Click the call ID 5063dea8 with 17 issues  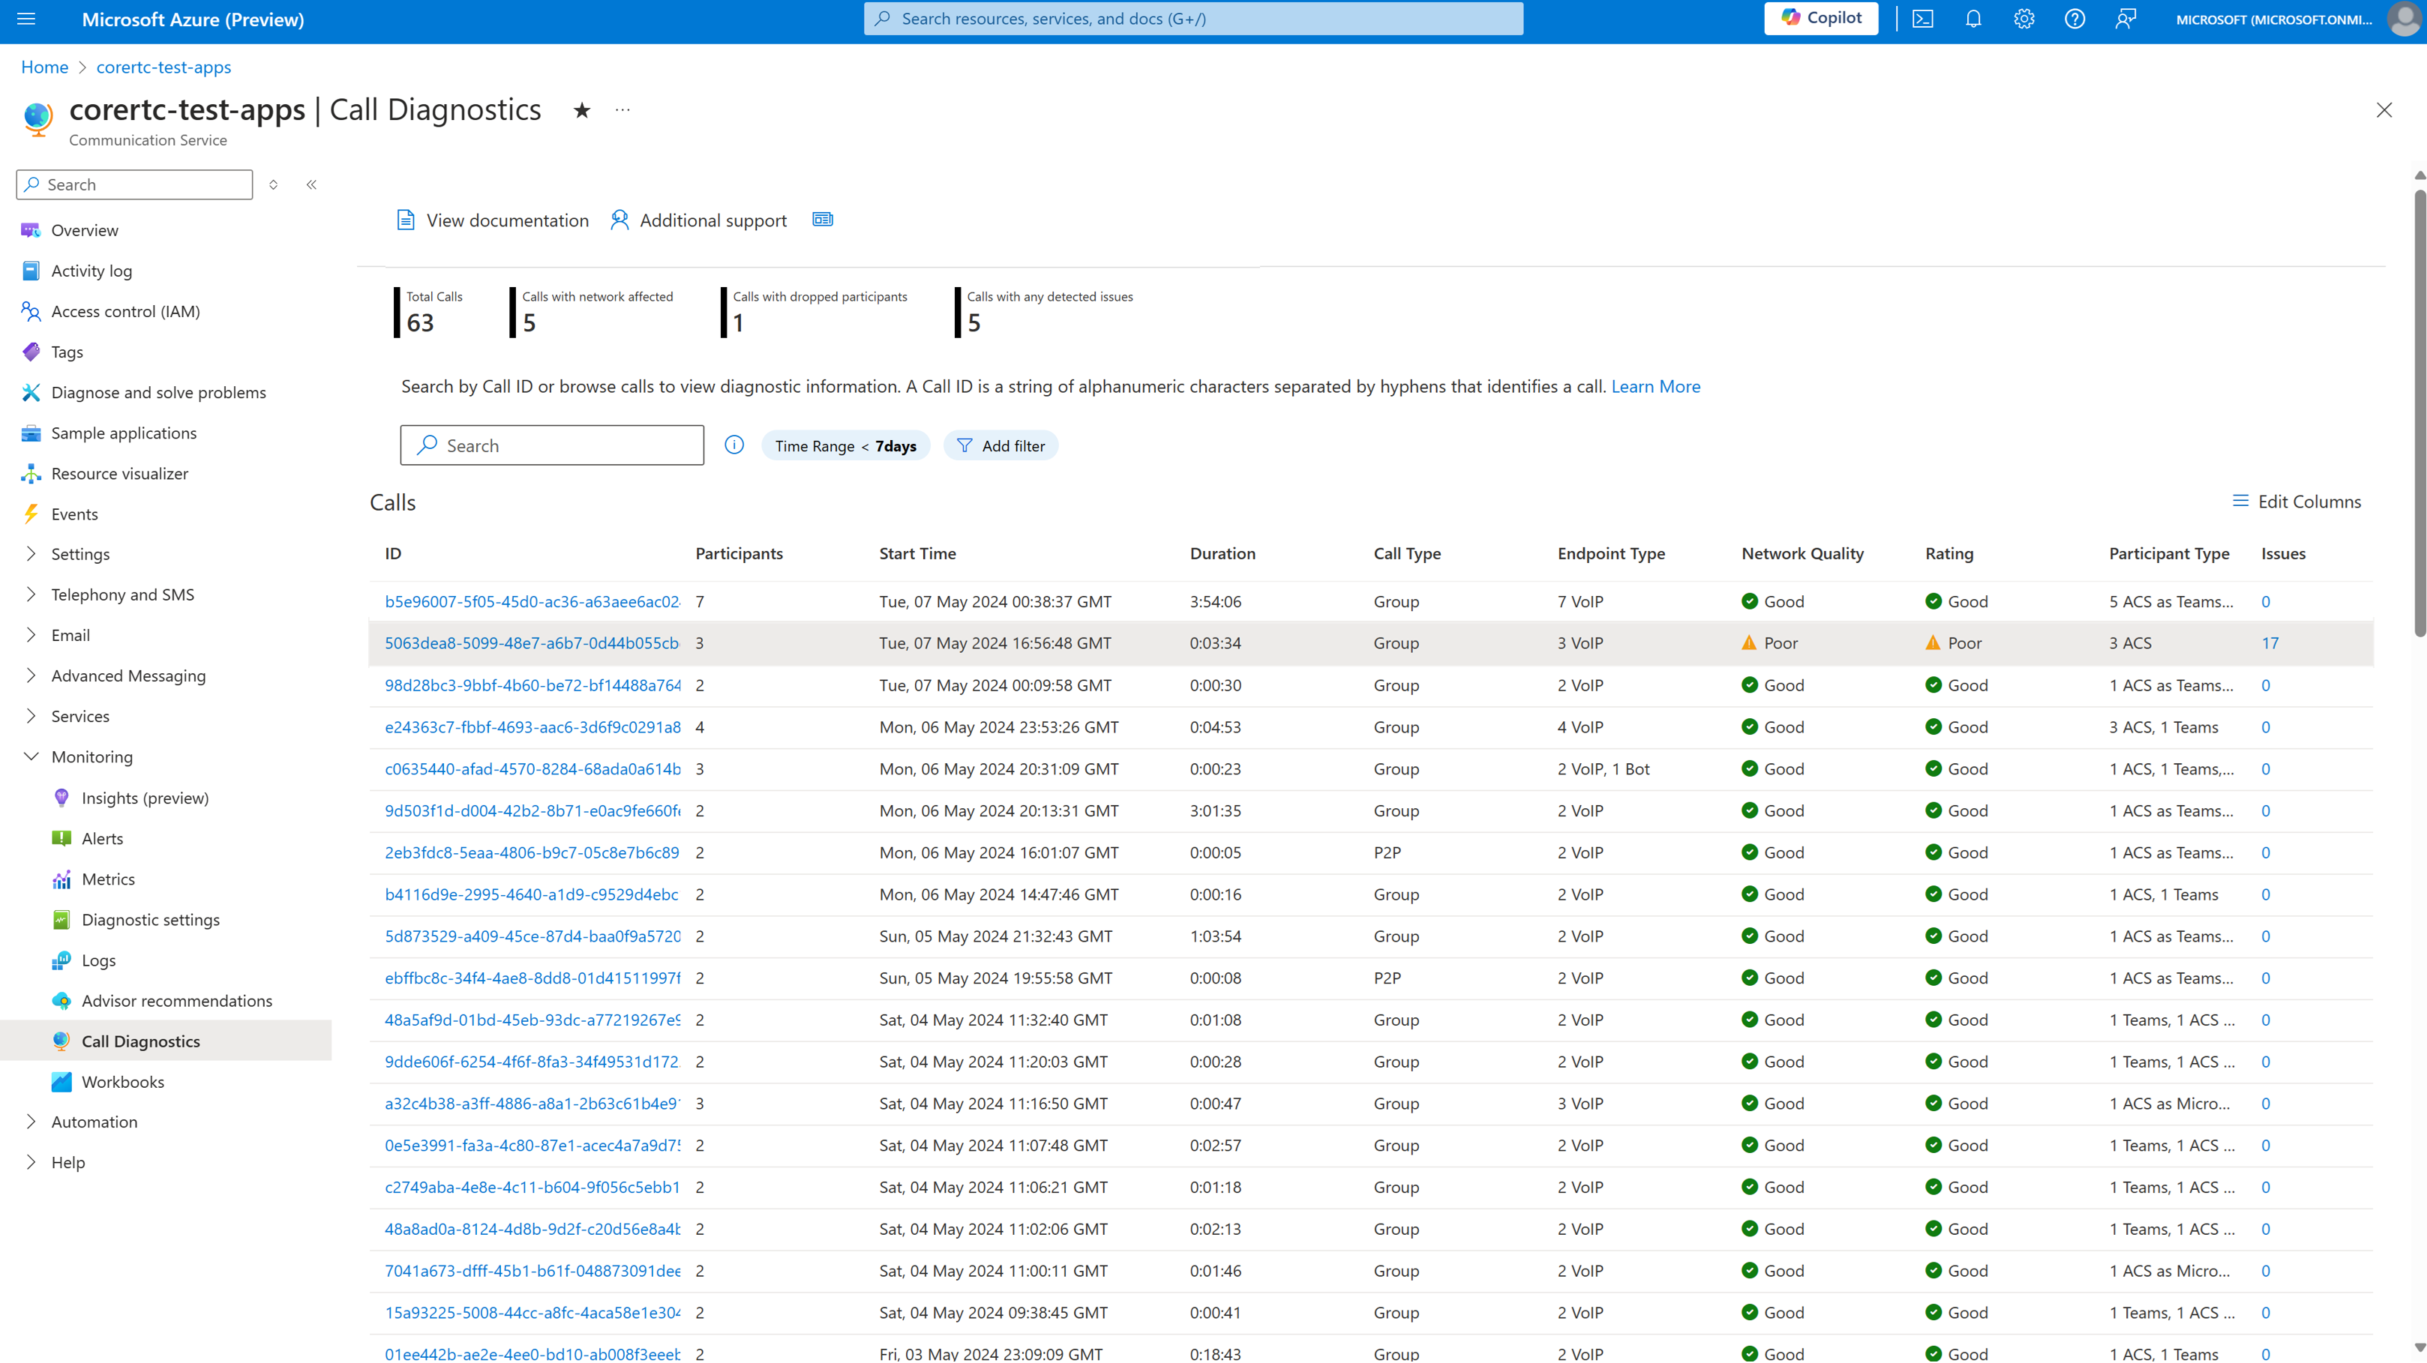pos(529,643)
